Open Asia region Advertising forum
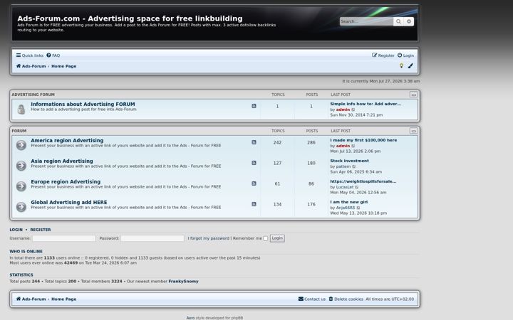Viewport: 513px width, 320px height. (x=62, y=161)
